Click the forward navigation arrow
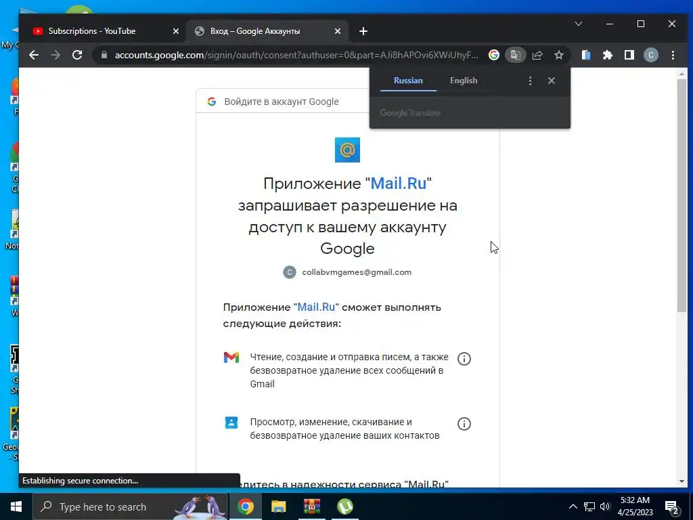This screenshot has height=520, width=693. [55, 55]
